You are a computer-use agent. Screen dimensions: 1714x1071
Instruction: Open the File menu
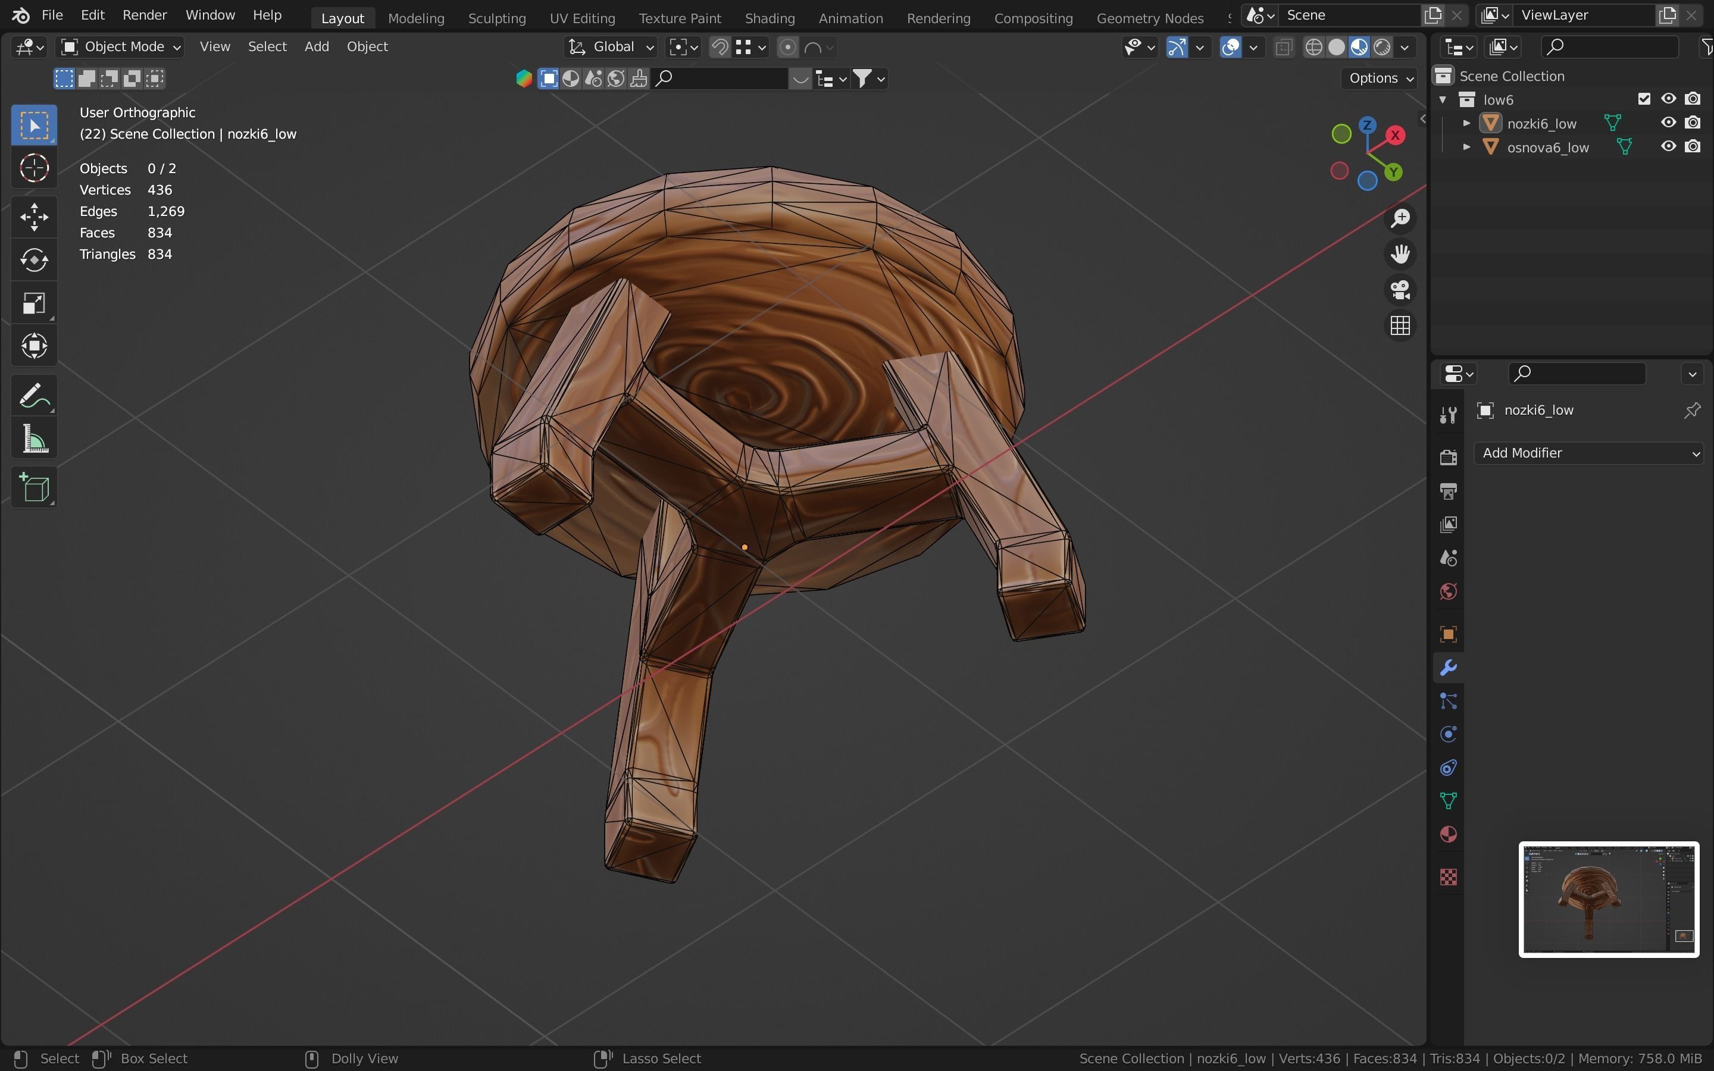(52, 15)
